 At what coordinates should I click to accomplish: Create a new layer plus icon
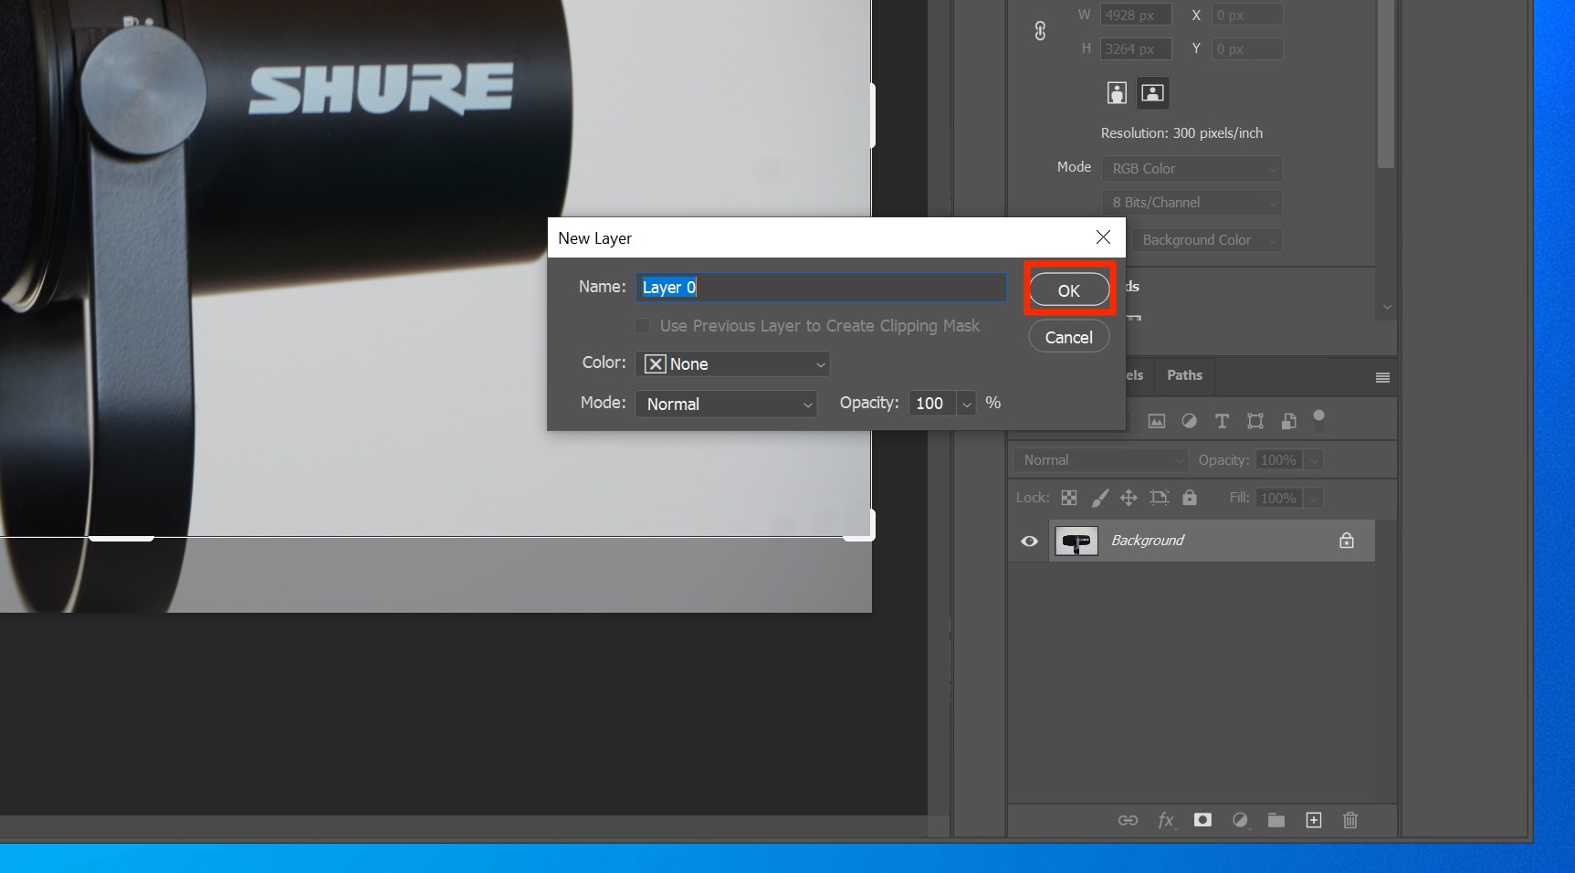tap(1313, 820)
